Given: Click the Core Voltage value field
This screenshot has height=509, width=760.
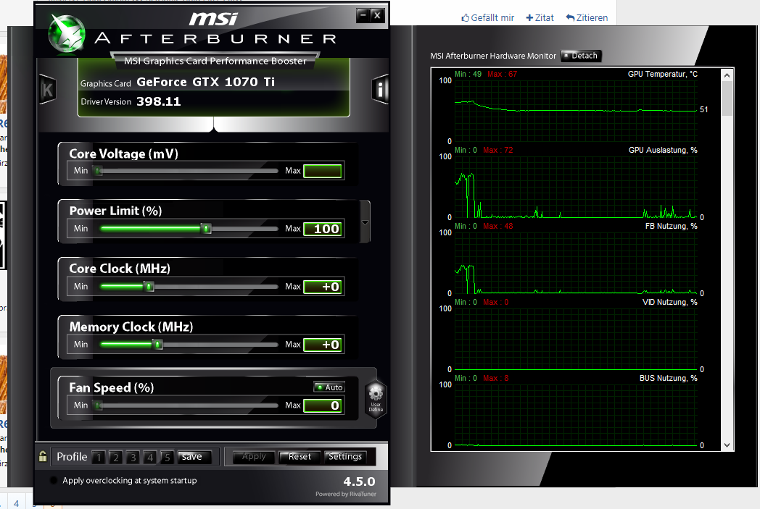Looking at the screenshot, I should (323, 171).
